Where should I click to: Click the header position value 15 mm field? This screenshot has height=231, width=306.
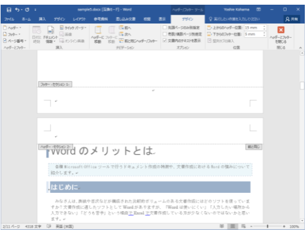point(253,28)
